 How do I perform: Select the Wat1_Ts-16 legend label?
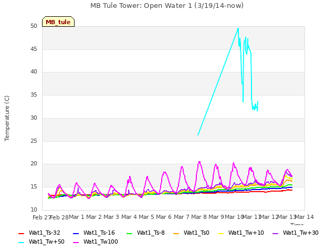(x=99, y=233)
